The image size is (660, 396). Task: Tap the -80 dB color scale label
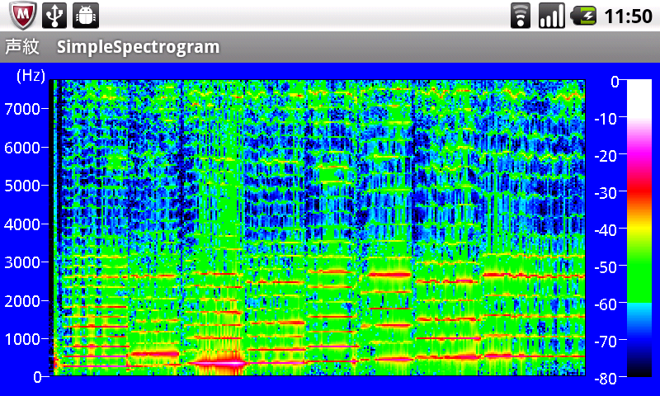(606, 379)
